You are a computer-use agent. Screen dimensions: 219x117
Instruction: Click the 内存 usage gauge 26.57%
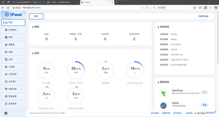point(76,70)
